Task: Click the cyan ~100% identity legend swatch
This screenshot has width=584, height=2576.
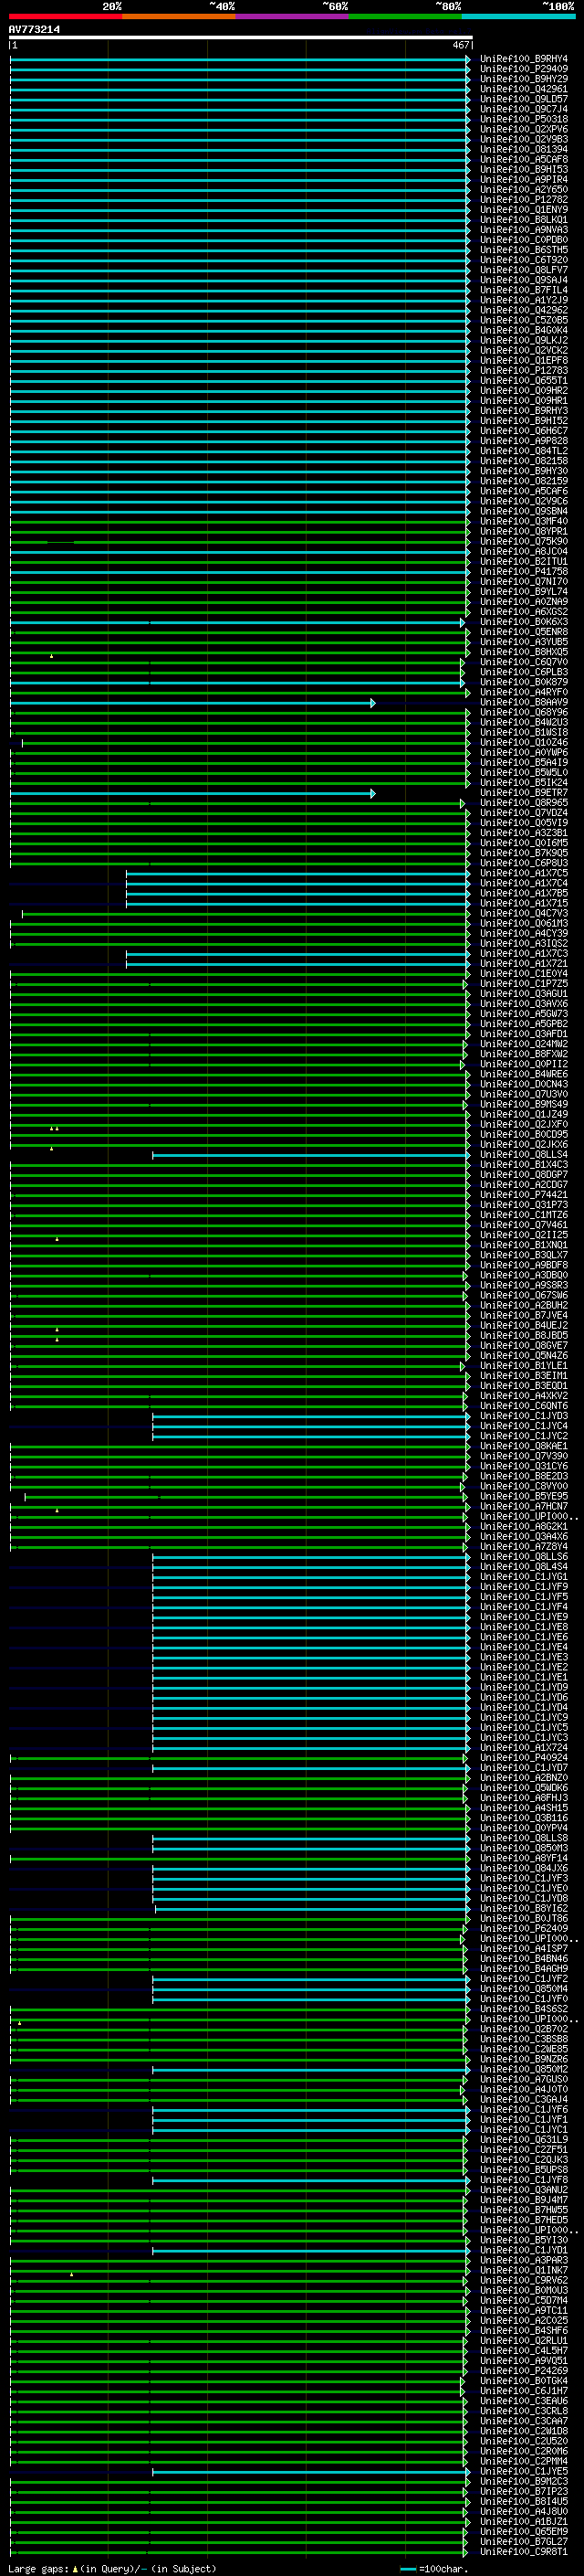Action: point(518,16)
